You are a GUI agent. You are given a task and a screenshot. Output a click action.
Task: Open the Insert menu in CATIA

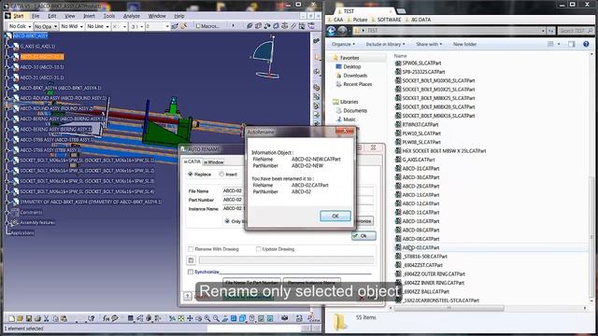(90, 16)
